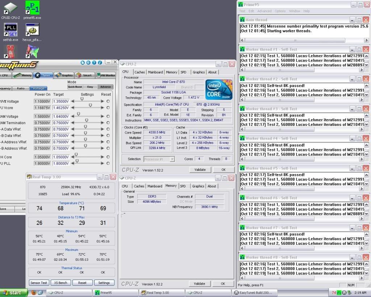Select the Reset radio for QPI/Vtt Voltage
Screen dimensions: 371x297
tap(108, 101)
